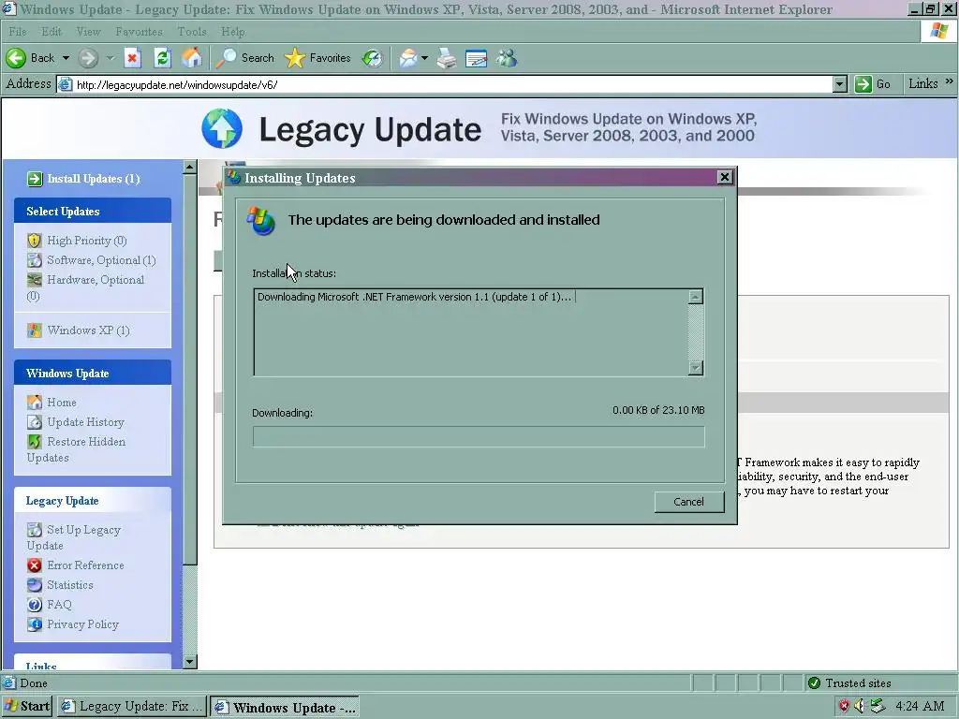
Task: Open the Mail button dropdown arrow
Action: tap(424, 58)
